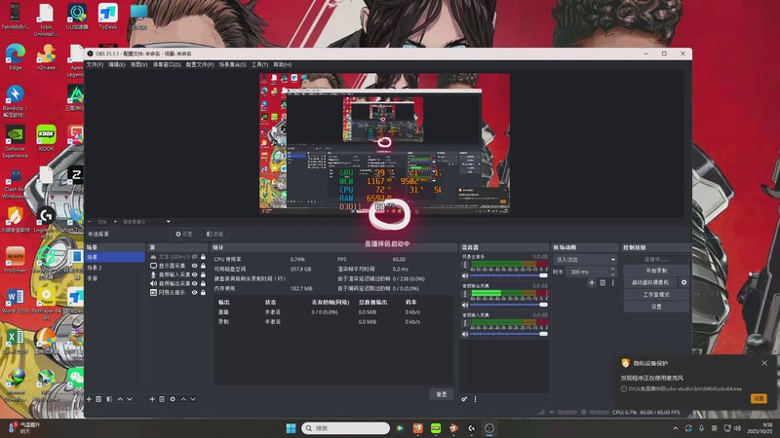780x438 pixels.
Task: Unlock the 显示器采集 source
Action: [203, 266]
